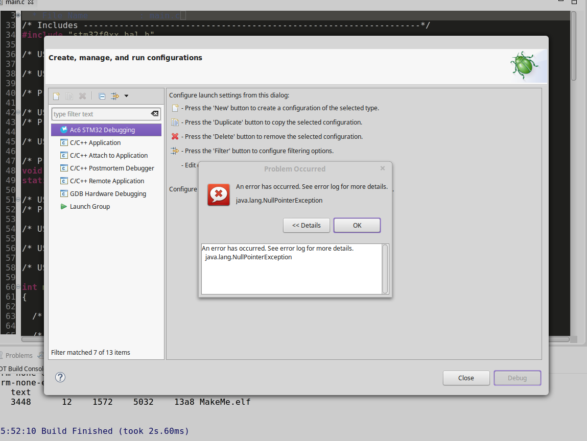Collapse all configurations in the tree
This screenshot has height=441, width=587.
point(102,96)
